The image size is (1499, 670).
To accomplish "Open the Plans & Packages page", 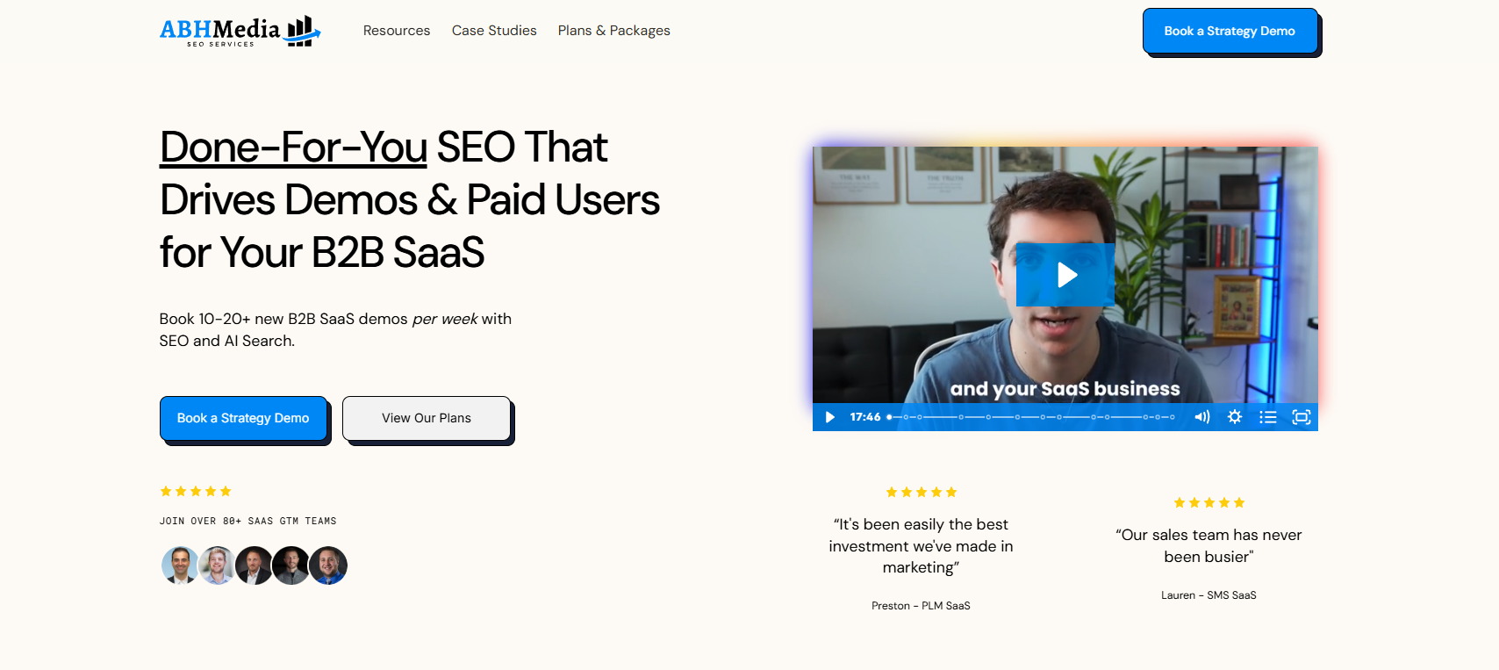I will click(x=613, y=30).
